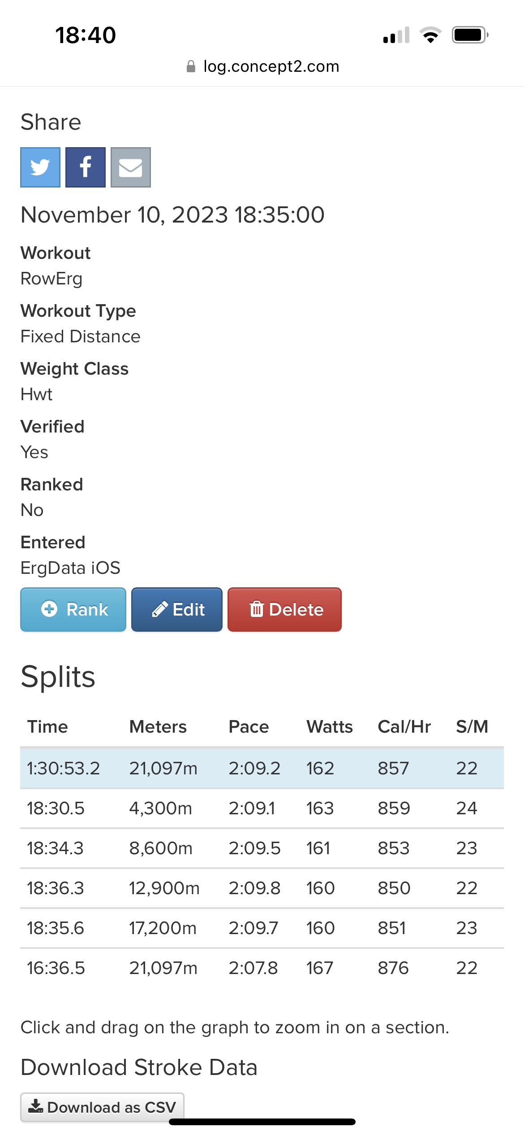Open the log.concept2.com address bar
The width and height of the screenshot is (524, 1136).
tap(262, 66)
